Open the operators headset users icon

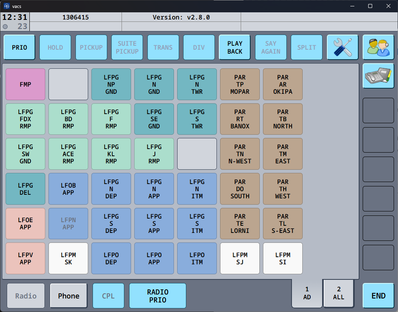(x=378, y=47)
